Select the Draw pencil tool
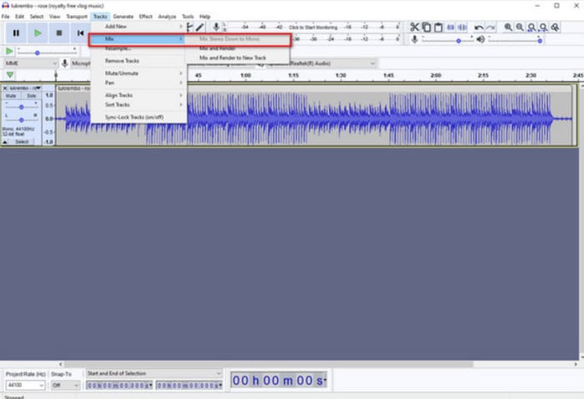Image resolution: width=584 pixels, height=399 pixels. (200, 27)
